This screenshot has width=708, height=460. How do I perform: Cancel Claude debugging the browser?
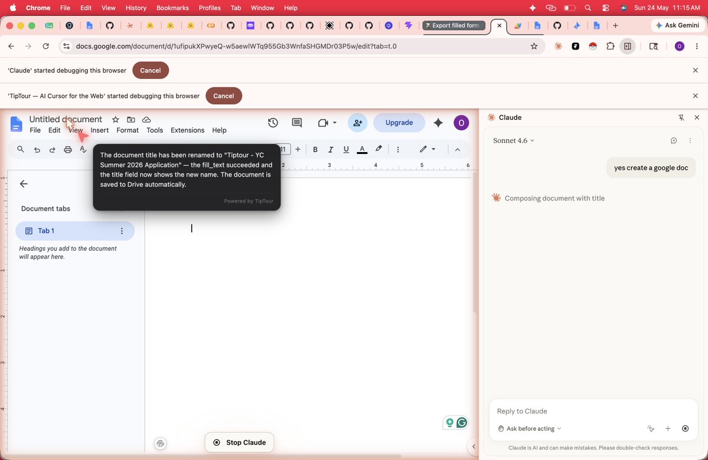pyautogui.click(x=151, y=70)
